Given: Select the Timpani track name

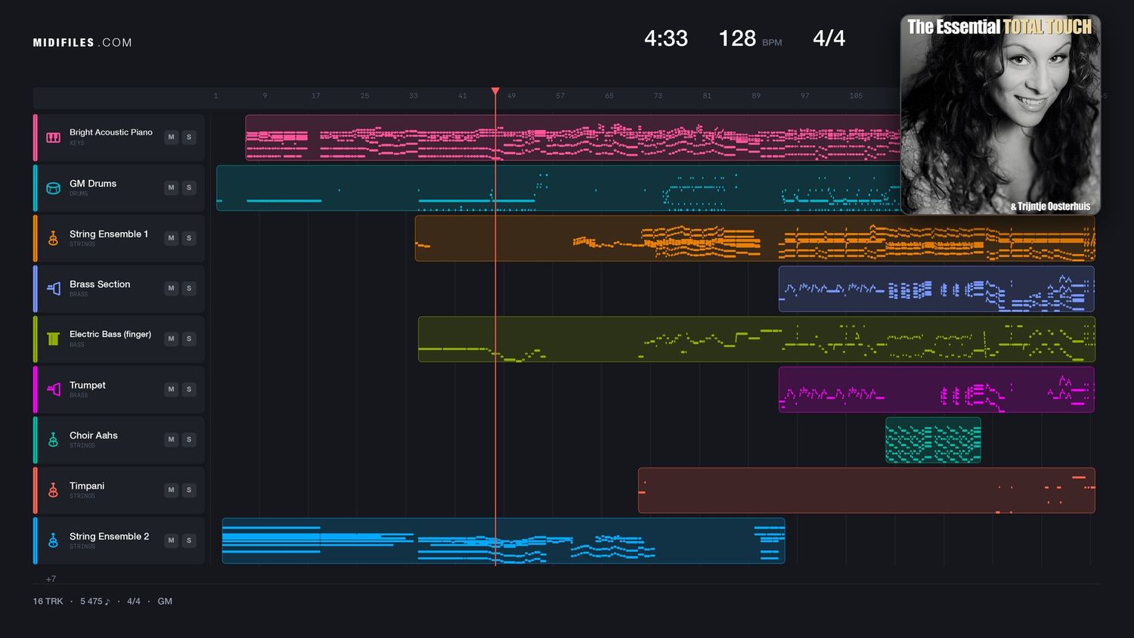Looking at the screenshot, I should point(87,486).
